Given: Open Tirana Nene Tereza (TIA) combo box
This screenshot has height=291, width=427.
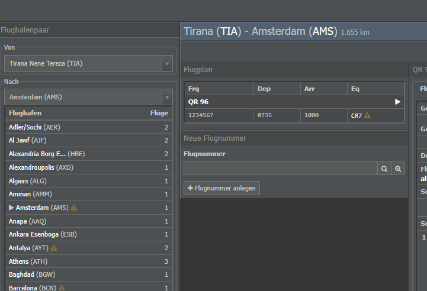Looking at the screenshot, I should (x=83, y=63).
